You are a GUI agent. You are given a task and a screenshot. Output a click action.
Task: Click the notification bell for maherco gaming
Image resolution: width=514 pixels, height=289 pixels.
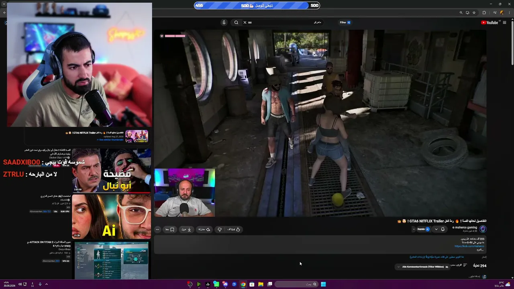[x=443, y=229]
